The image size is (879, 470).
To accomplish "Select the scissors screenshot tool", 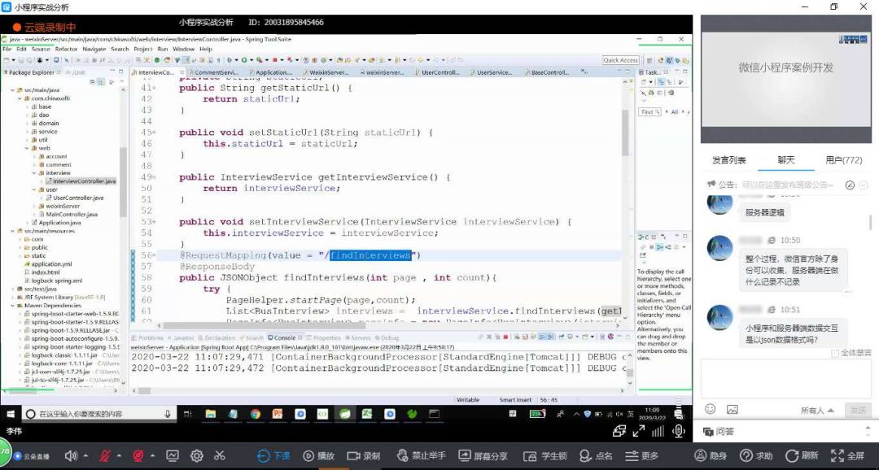I will coord(220,456).
